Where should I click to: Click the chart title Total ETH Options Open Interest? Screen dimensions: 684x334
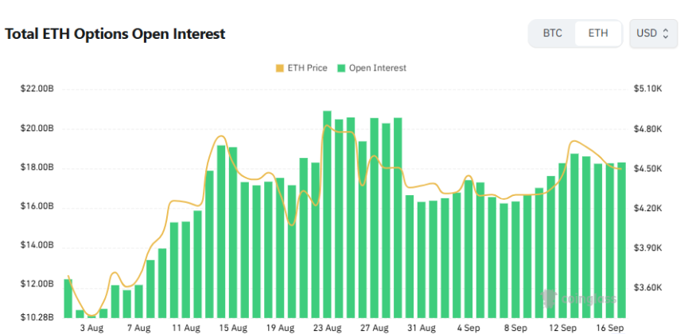coord(115,33)
